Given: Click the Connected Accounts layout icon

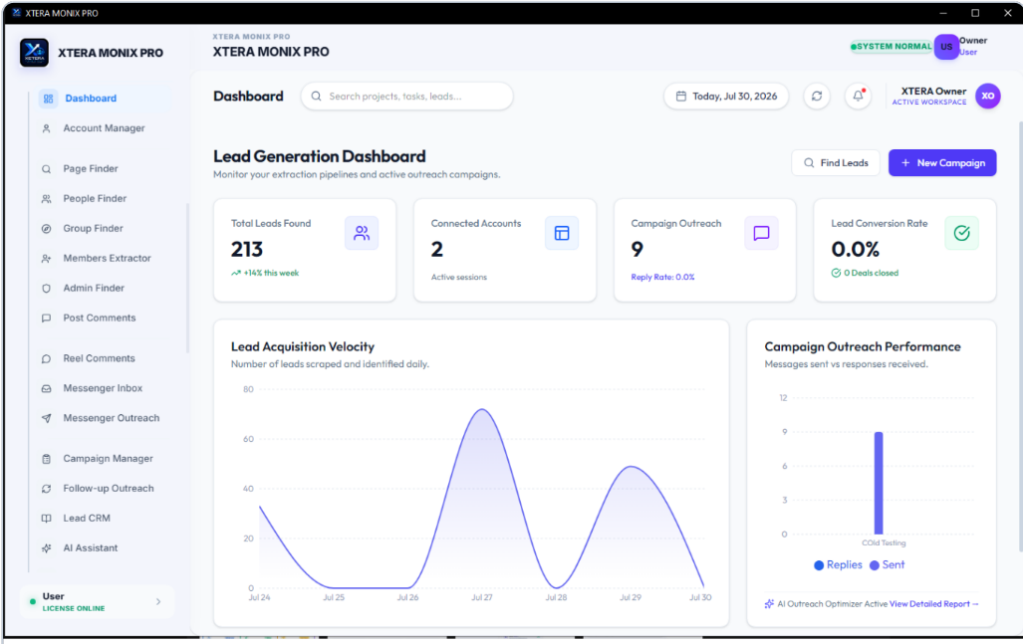Looking at the screenshot, I should click(562, 233).
